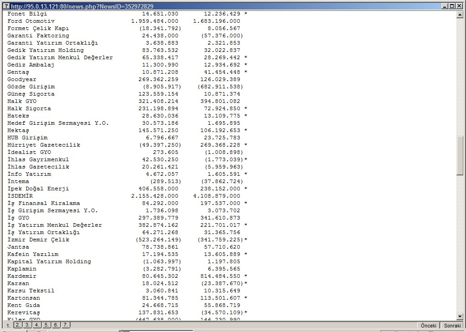Viewport: 466px width, 332px height.
Task: Minimize the news window
Action: tap(445, 6)
